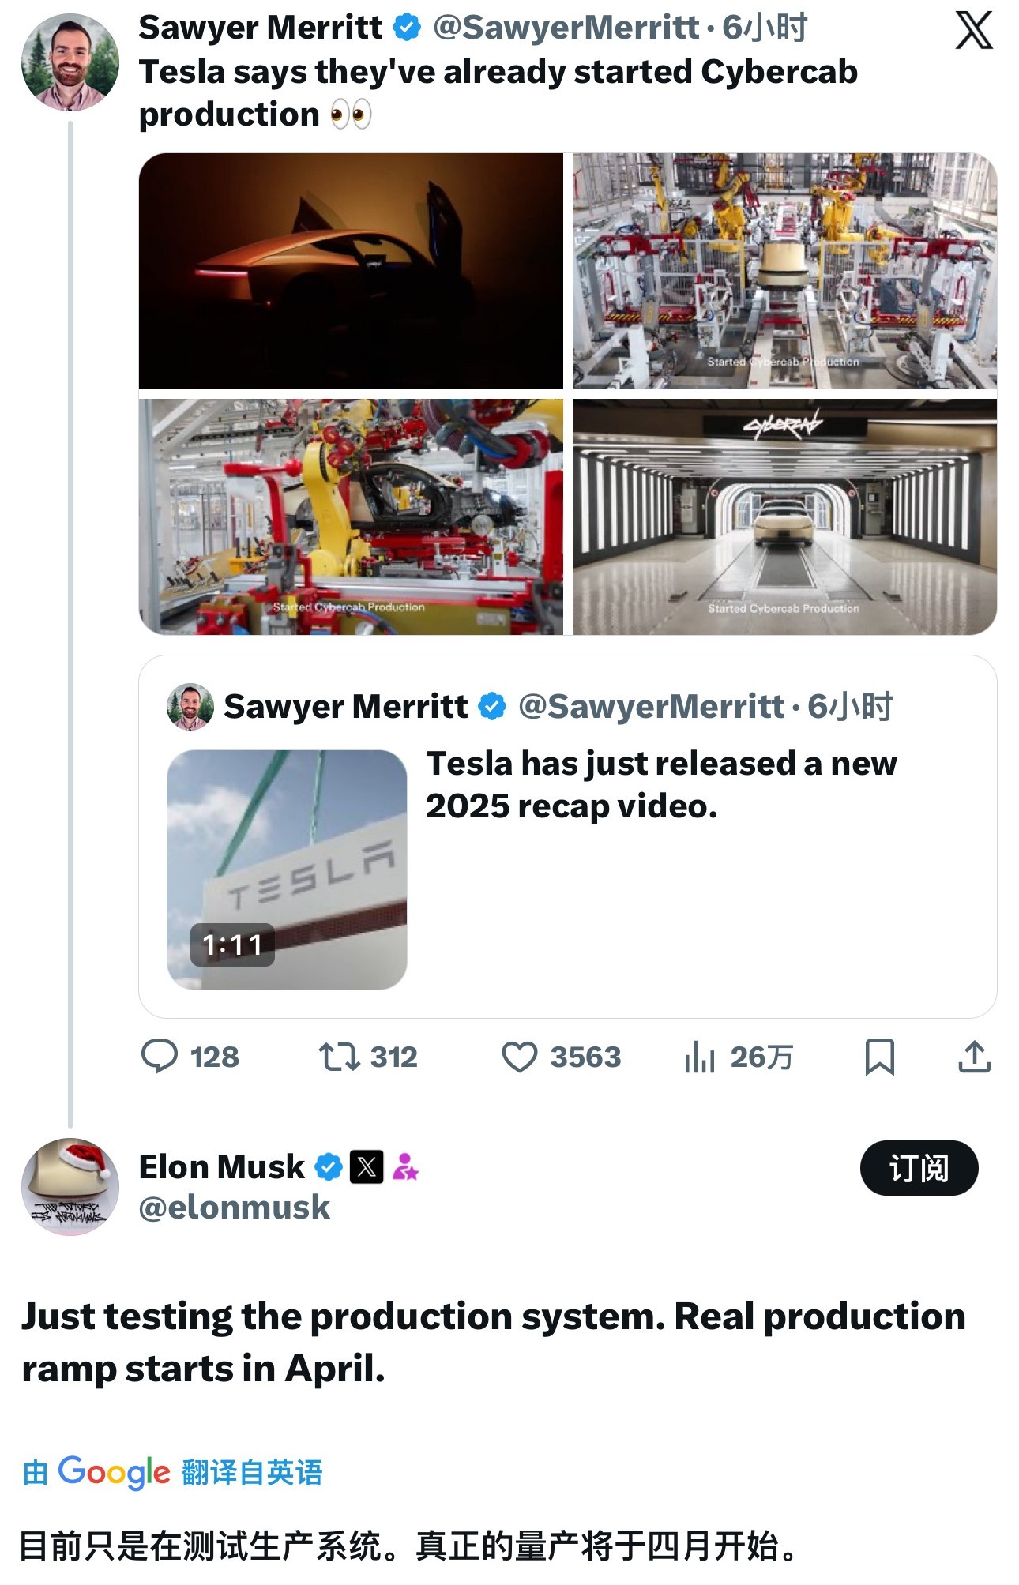
Task: Click the @elonmusk handle link
Action: click(235, 1208)
